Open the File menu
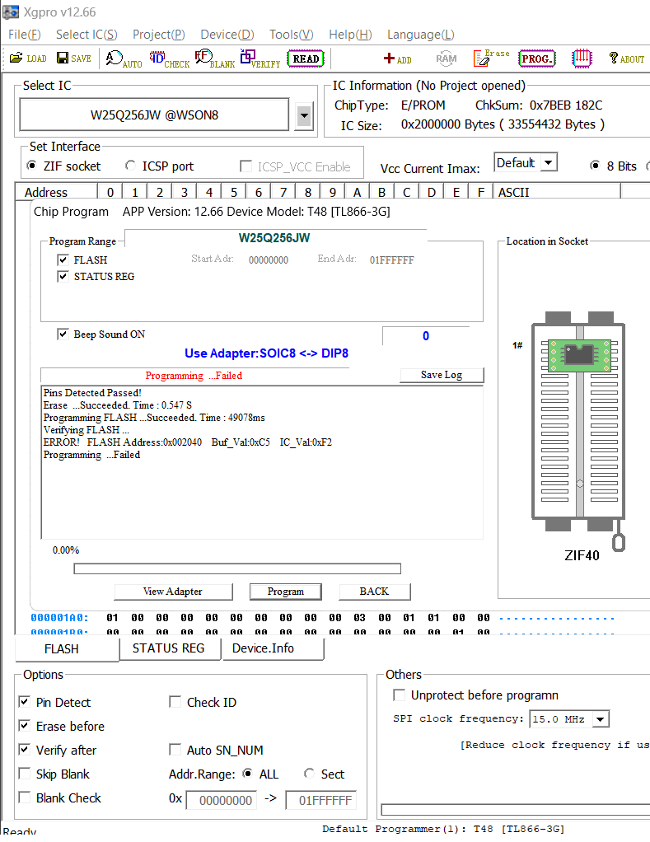The image size is (650, 842). 24,35
